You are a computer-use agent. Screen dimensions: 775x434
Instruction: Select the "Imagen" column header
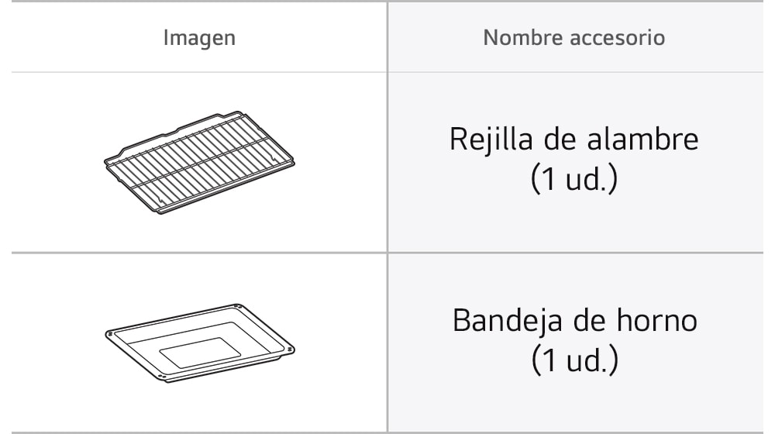(x=199, y=37)
